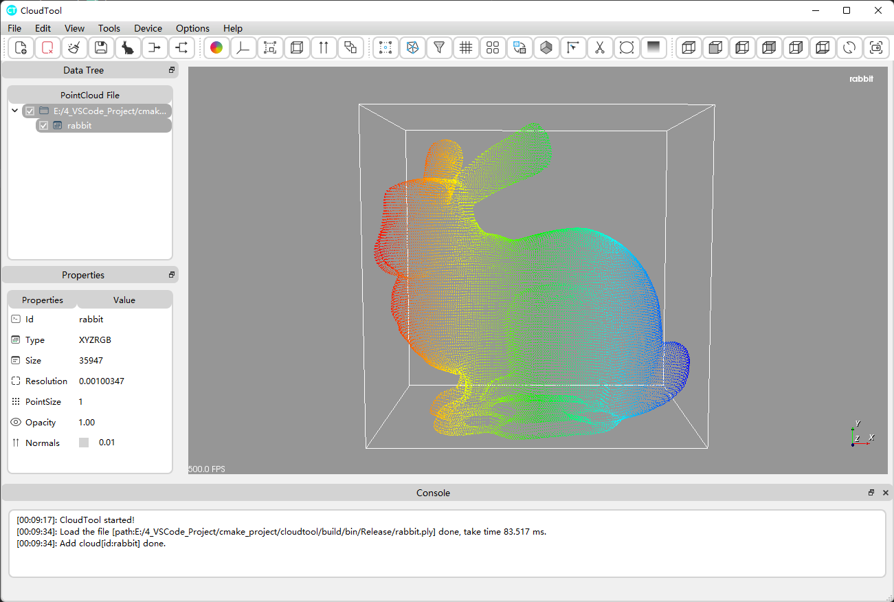Click the second view cube with shaded top
This screenshot has height=602, width=894.
pos(715,47)
